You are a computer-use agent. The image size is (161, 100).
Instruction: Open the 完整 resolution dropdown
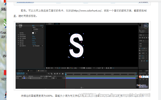(77, 68)
